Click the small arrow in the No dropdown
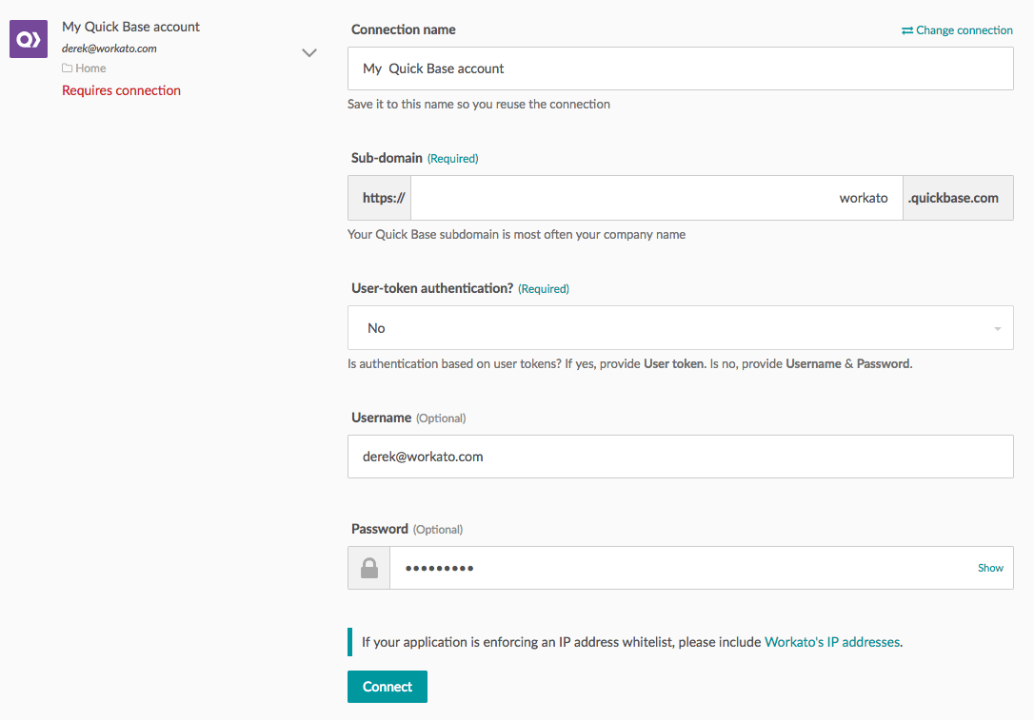This screenshot has width=1034, height=720. click(997, 329)
